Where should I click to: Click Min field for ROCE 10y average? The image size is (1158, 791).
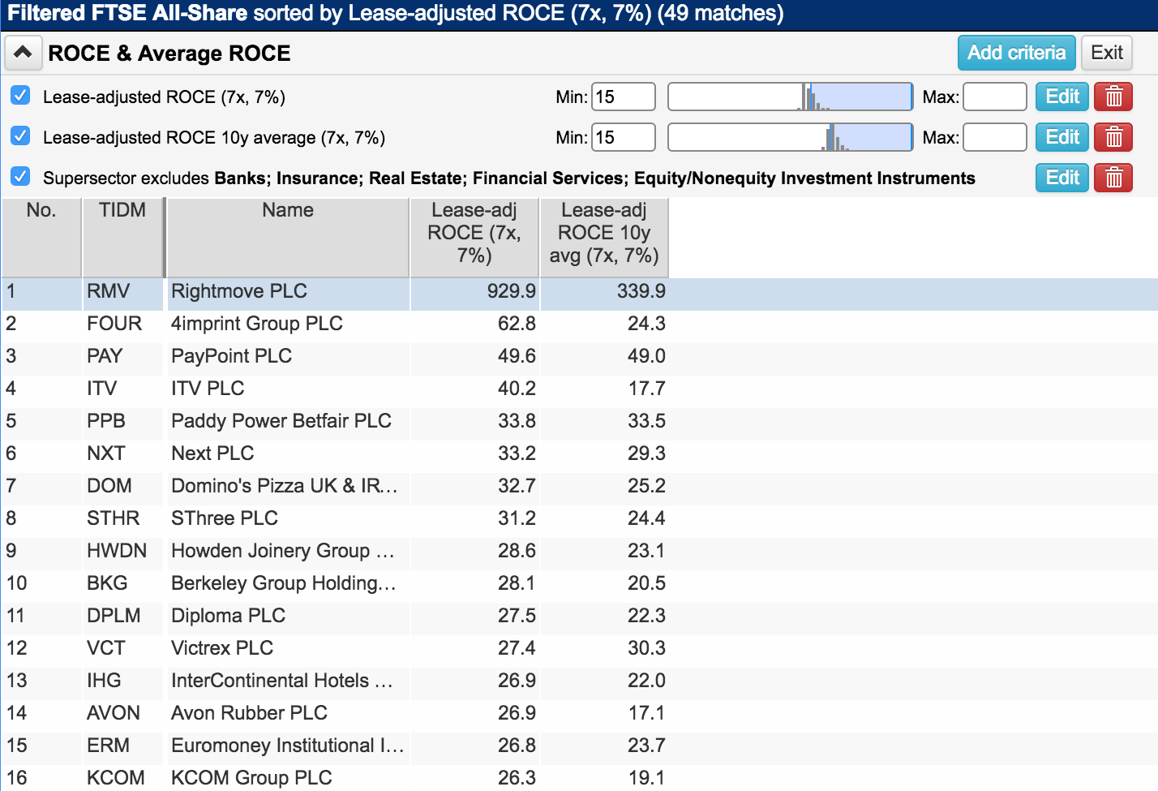(623, 137)
